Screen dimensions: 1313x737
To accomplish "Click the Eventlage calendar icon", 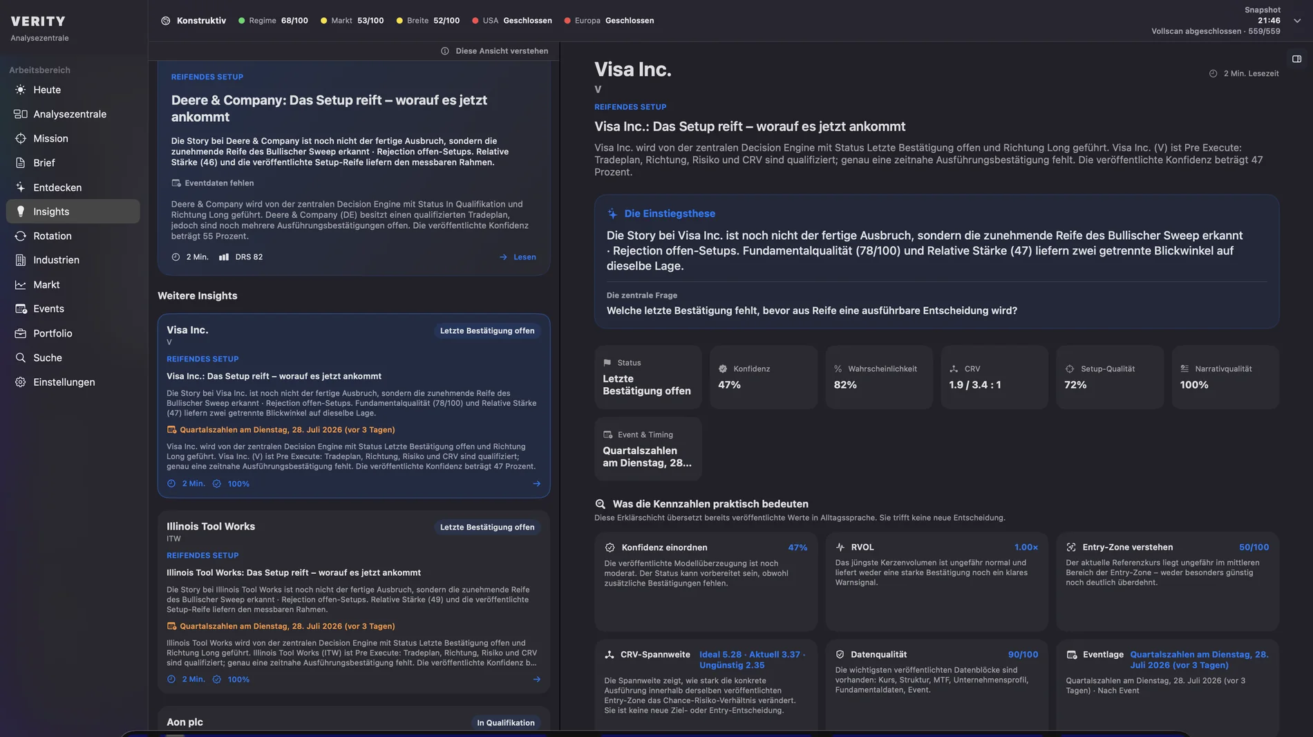I will click(x=1072, y=655).
